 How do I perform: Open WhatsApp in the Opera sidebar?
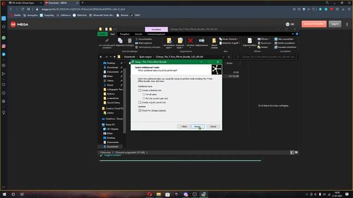(x=4, y=38)
